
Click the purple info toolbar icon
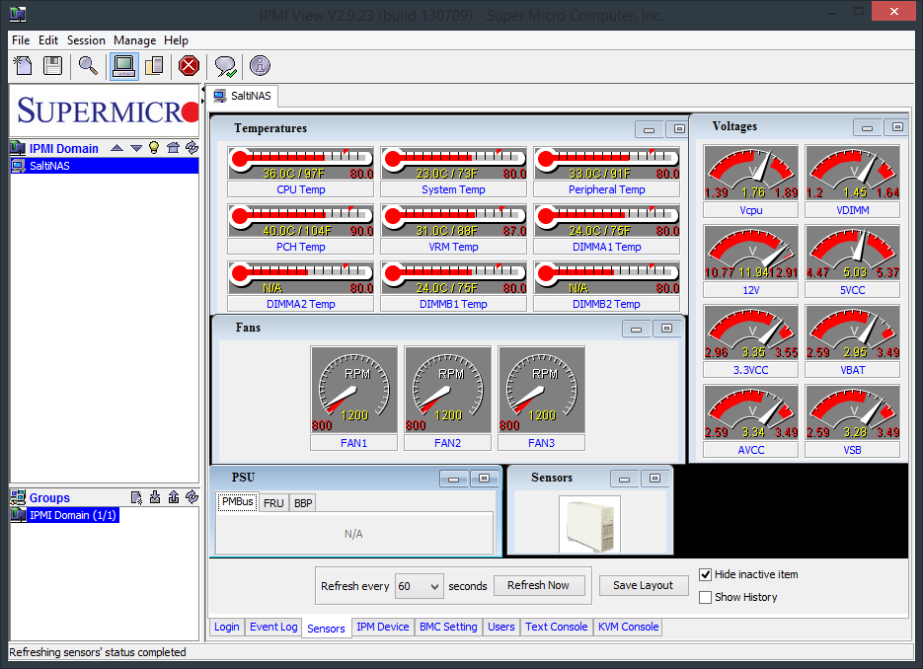tap(260, 65)
